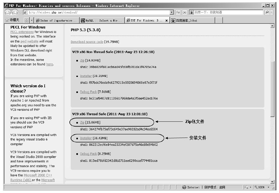Open a new blank tab

(219, 20)
